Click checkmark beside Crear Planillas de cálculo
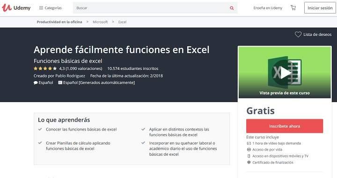Screen dimensions: 337x178 (40, 143)
